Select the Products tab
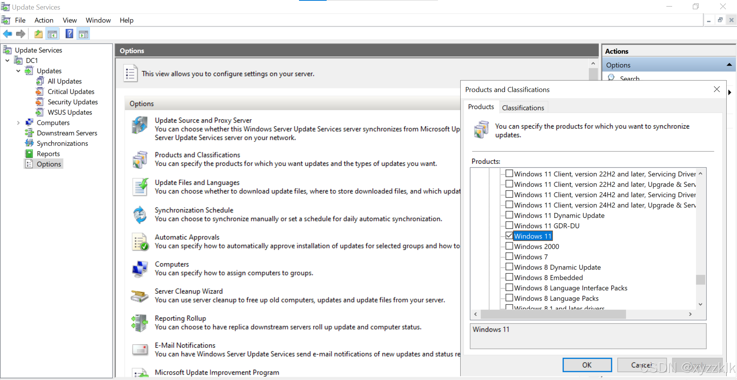The image size is (737, 380). coord(481,107)
